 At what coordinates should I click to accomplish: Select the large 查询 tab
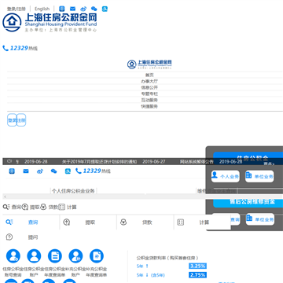pos(31,222)
